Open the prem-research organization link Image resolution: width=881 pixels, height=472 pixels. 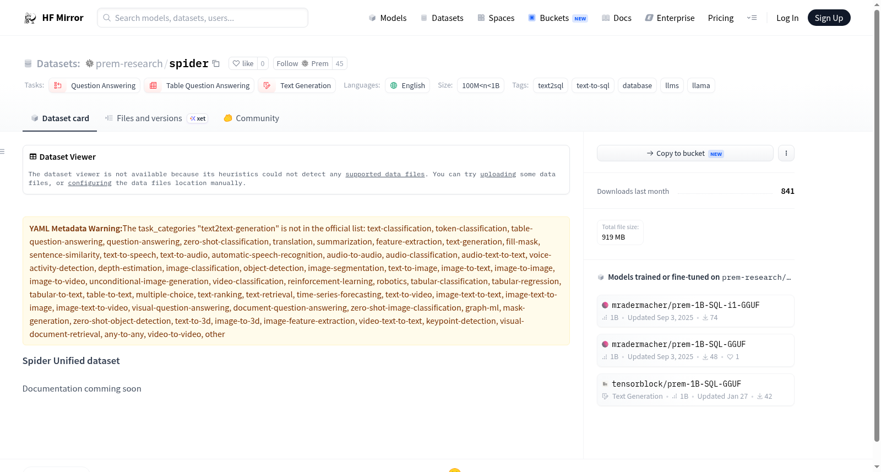129,64
